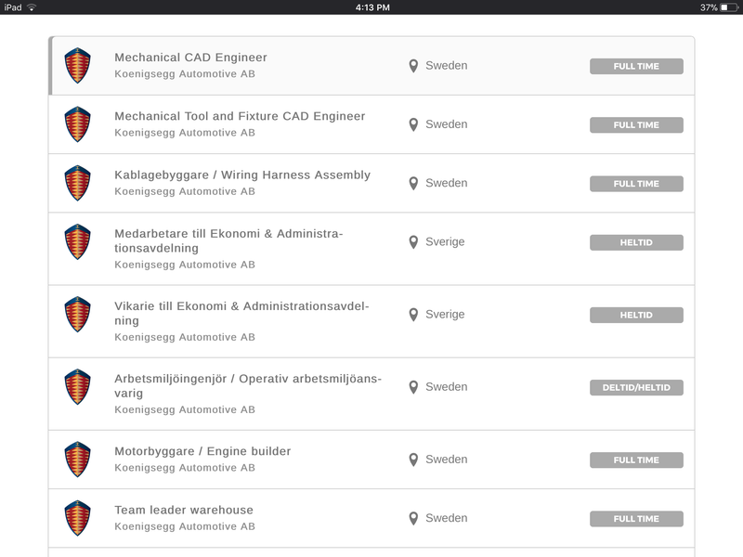Click HELTID badge on Medarbetare till Ekonomi row
This screenshot has width=743, height=557.
[x=636, y=242]
